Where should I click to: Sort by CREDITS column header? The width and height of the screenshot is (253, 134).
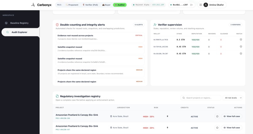(185, 107)
